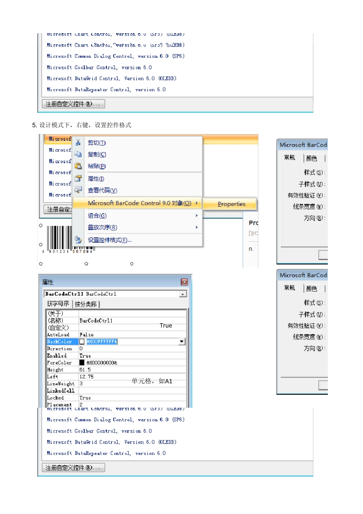
Task: Select the (自定义) property row
Action: tap(116, 328)
